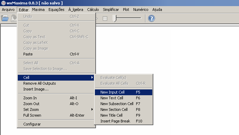Viewport: 239px width, 135px height.
Task: Open Configurar settings entry
Action: (56, 124)
